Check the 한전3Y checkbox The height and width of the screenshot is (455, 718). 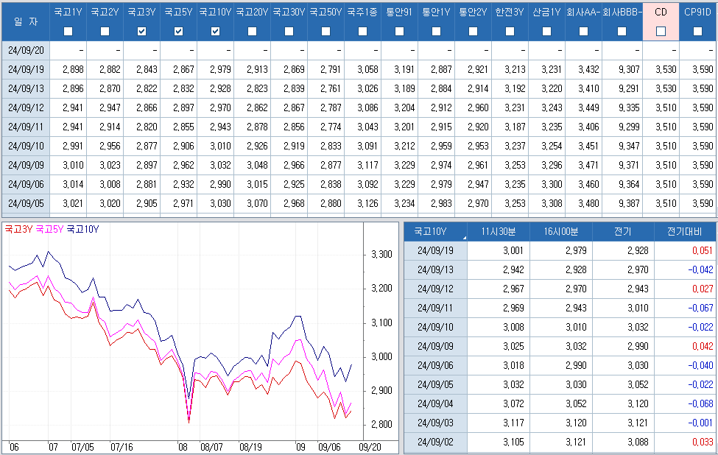coord(510,31)
